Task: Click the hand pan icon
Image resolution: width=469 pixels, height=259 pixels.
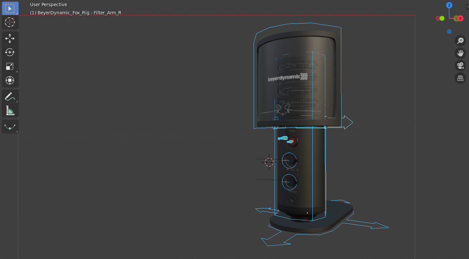Action: (x=460, y=53)
